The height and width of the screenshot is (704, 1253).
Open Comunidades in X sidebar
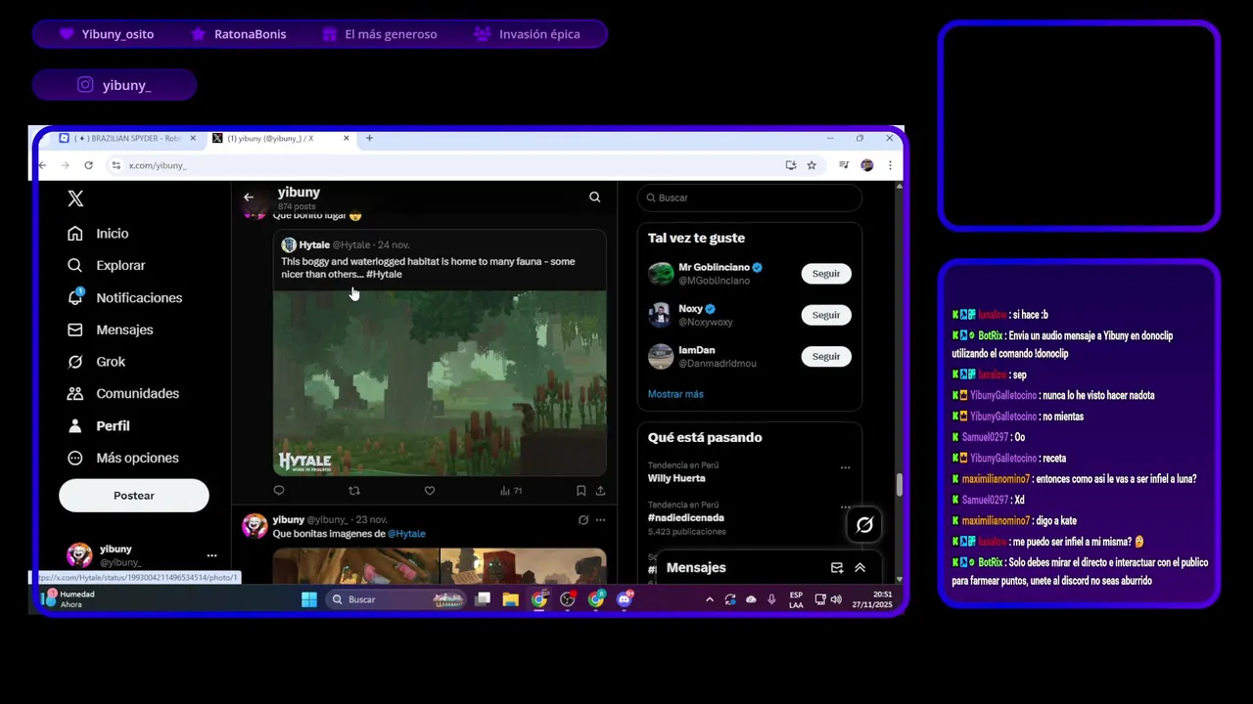[x=122, y=393]
